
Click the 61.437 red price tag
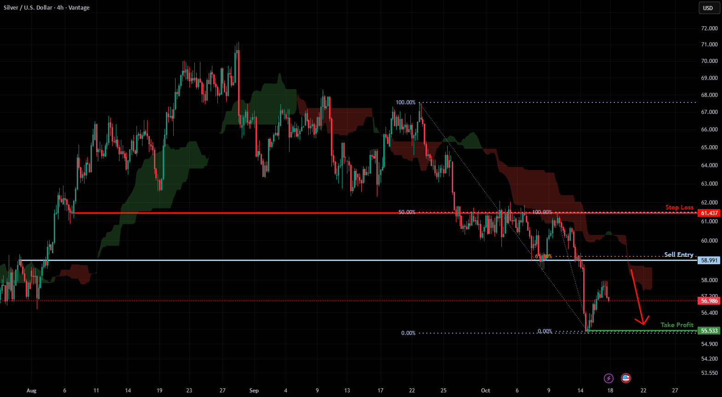(709, 213)
